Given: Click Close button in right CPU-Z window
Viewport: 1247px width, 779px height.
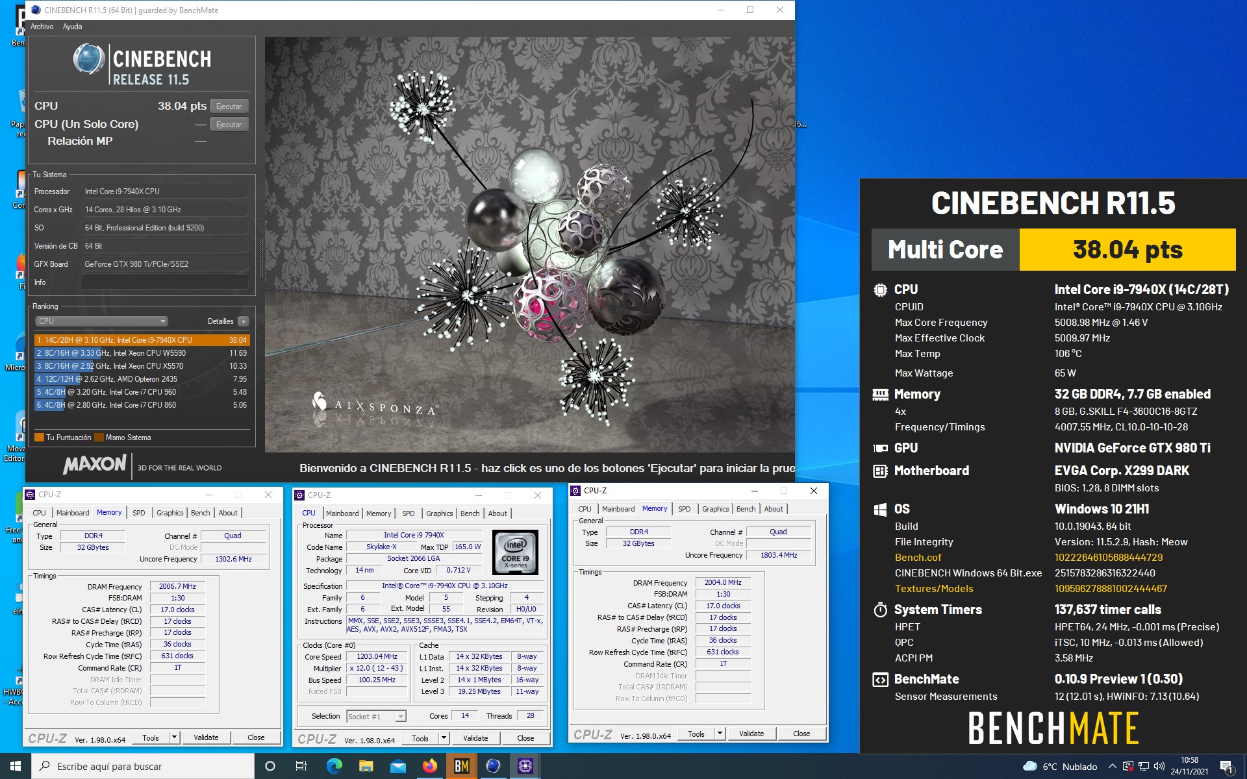Looking at the screenshot, I should click(x=801, y=734).
